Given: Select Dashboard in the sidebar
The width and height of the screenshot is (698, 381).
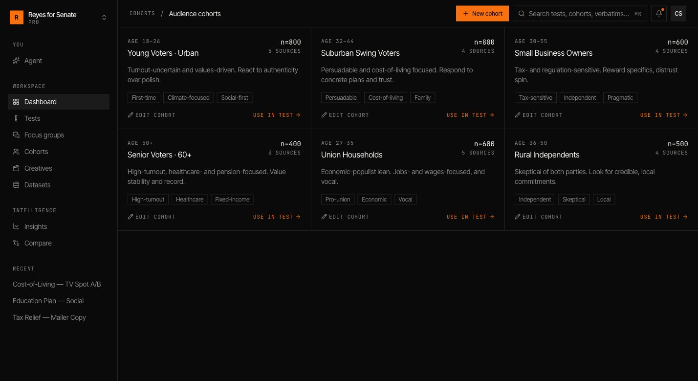Looking at the screenshot, I should pos(59,102).
